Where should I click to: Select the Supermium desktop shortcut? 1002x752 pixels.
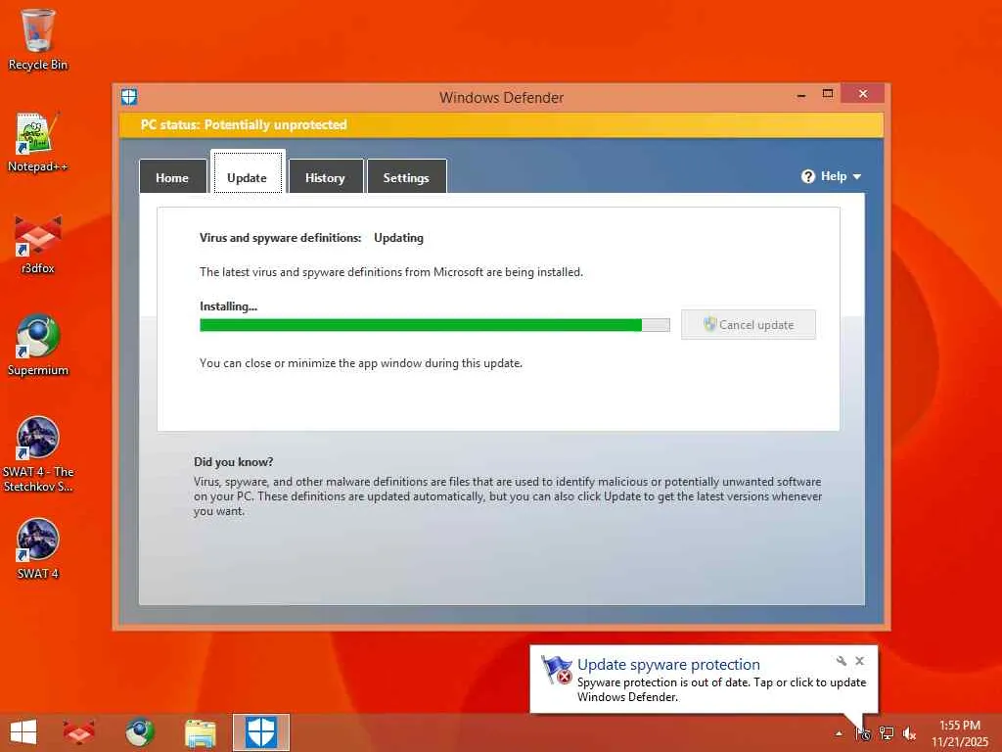click(38, 346)
